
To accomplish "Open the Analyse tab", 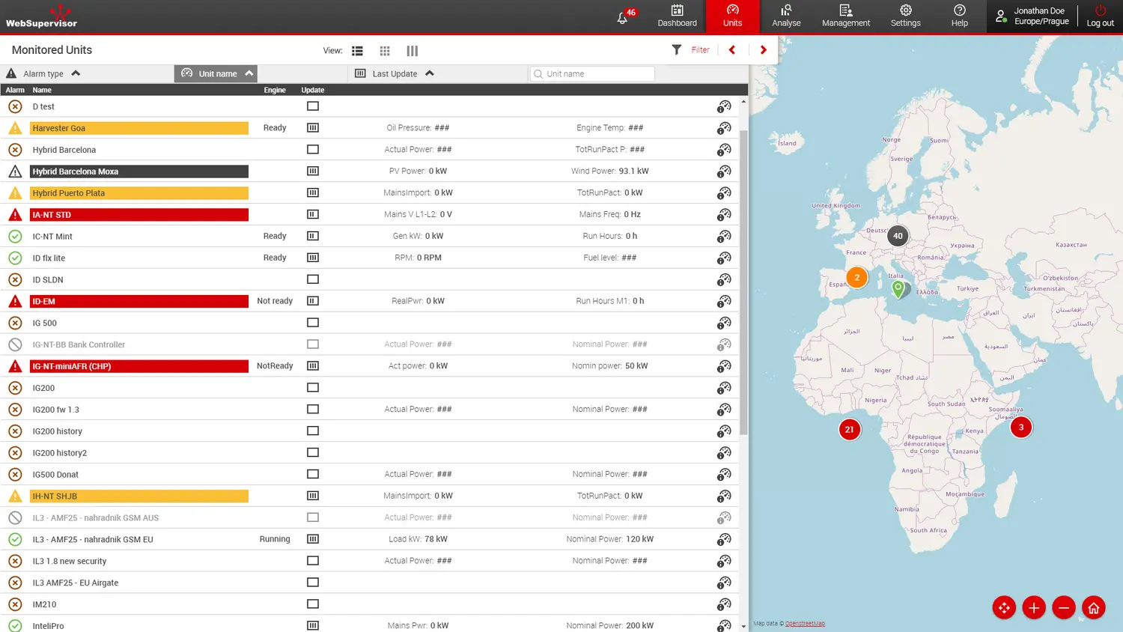I will point(786,16).
